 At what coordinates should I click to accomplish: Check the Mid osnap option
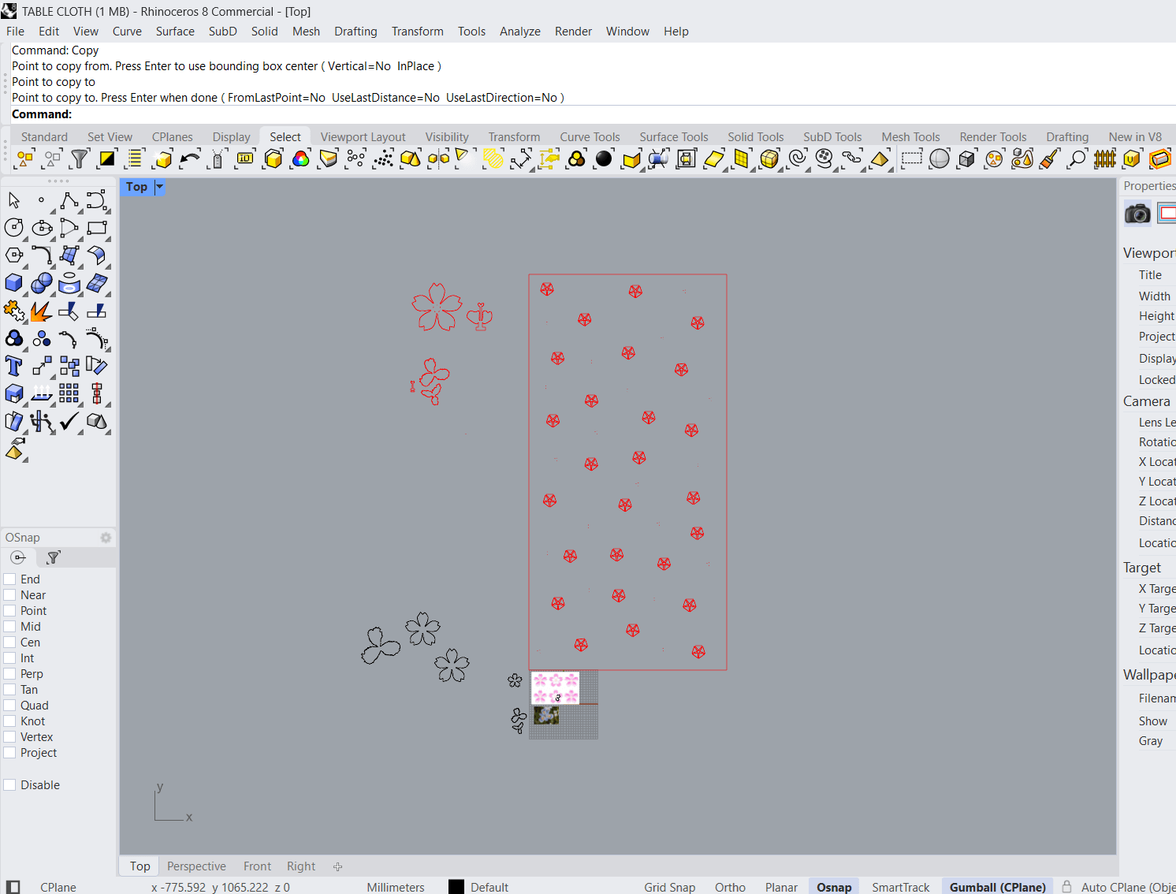(x=10, y=627)
